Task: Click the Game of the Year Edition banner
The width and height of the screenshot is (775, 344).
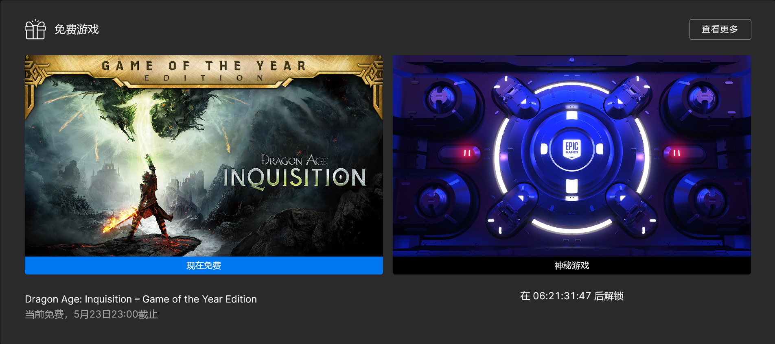Action: tap(204, 71)
